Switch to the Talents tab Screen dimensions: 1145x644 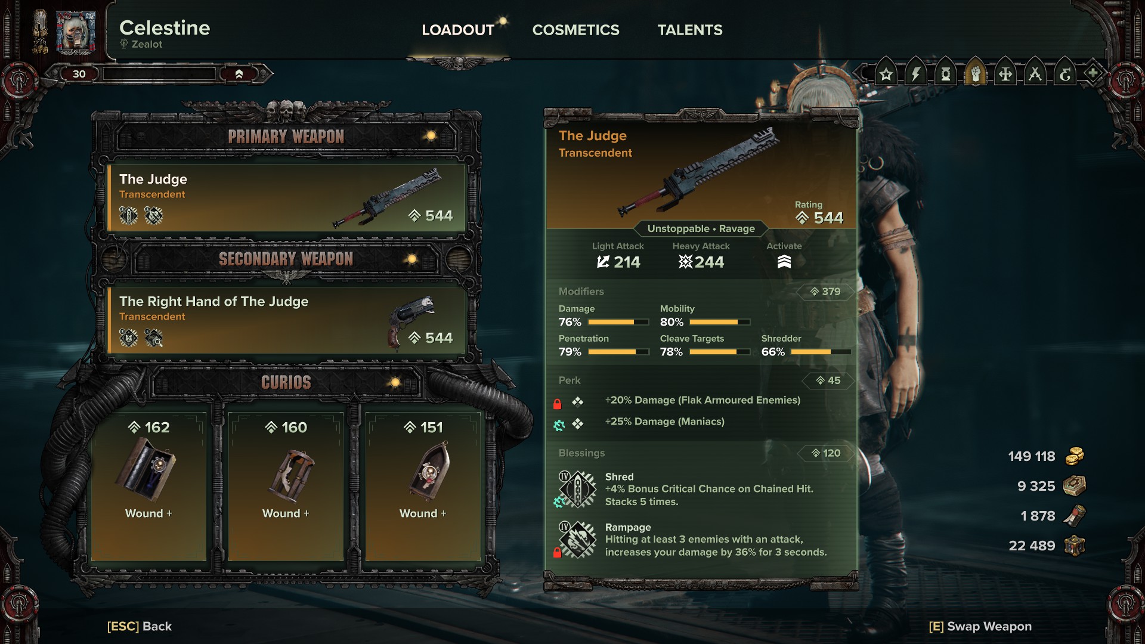pyautogui.click(x=690, y=30)
